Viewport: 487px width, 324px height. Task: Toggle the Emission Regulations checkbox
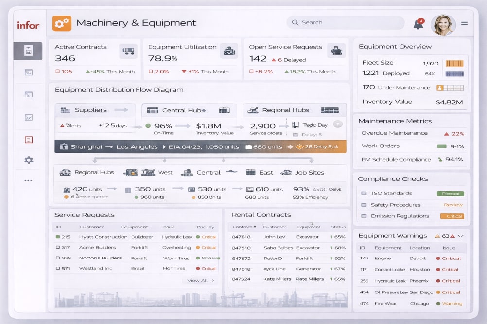[364, 216]
